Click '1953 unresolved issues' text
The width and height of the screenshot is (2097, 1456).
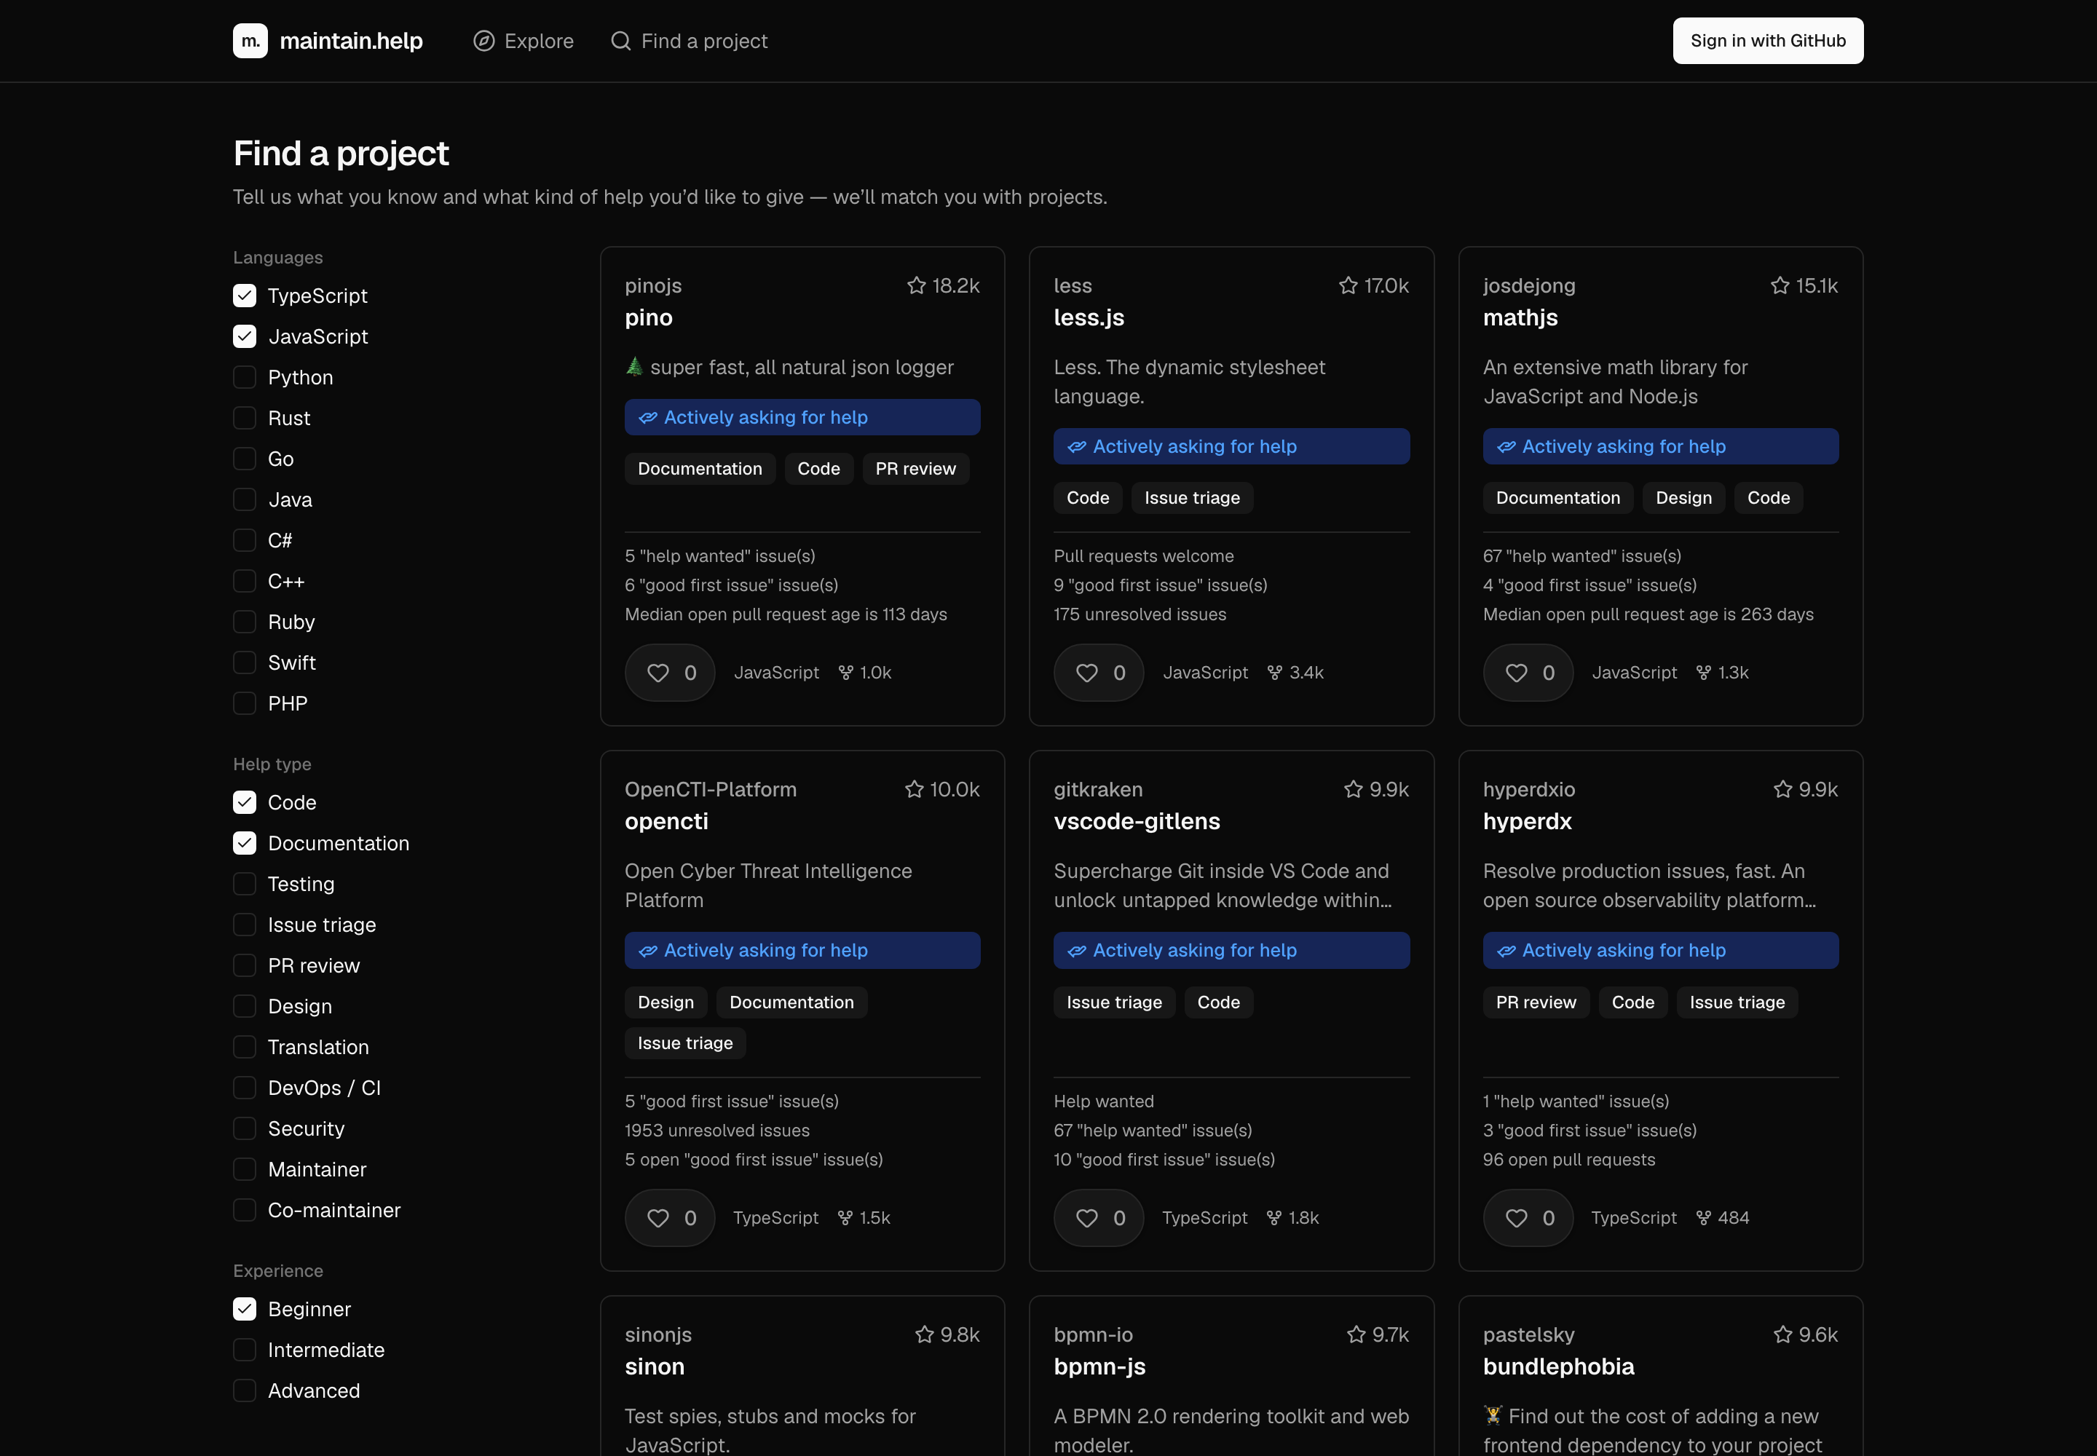pyautogui.click(x=717, y=1131)
